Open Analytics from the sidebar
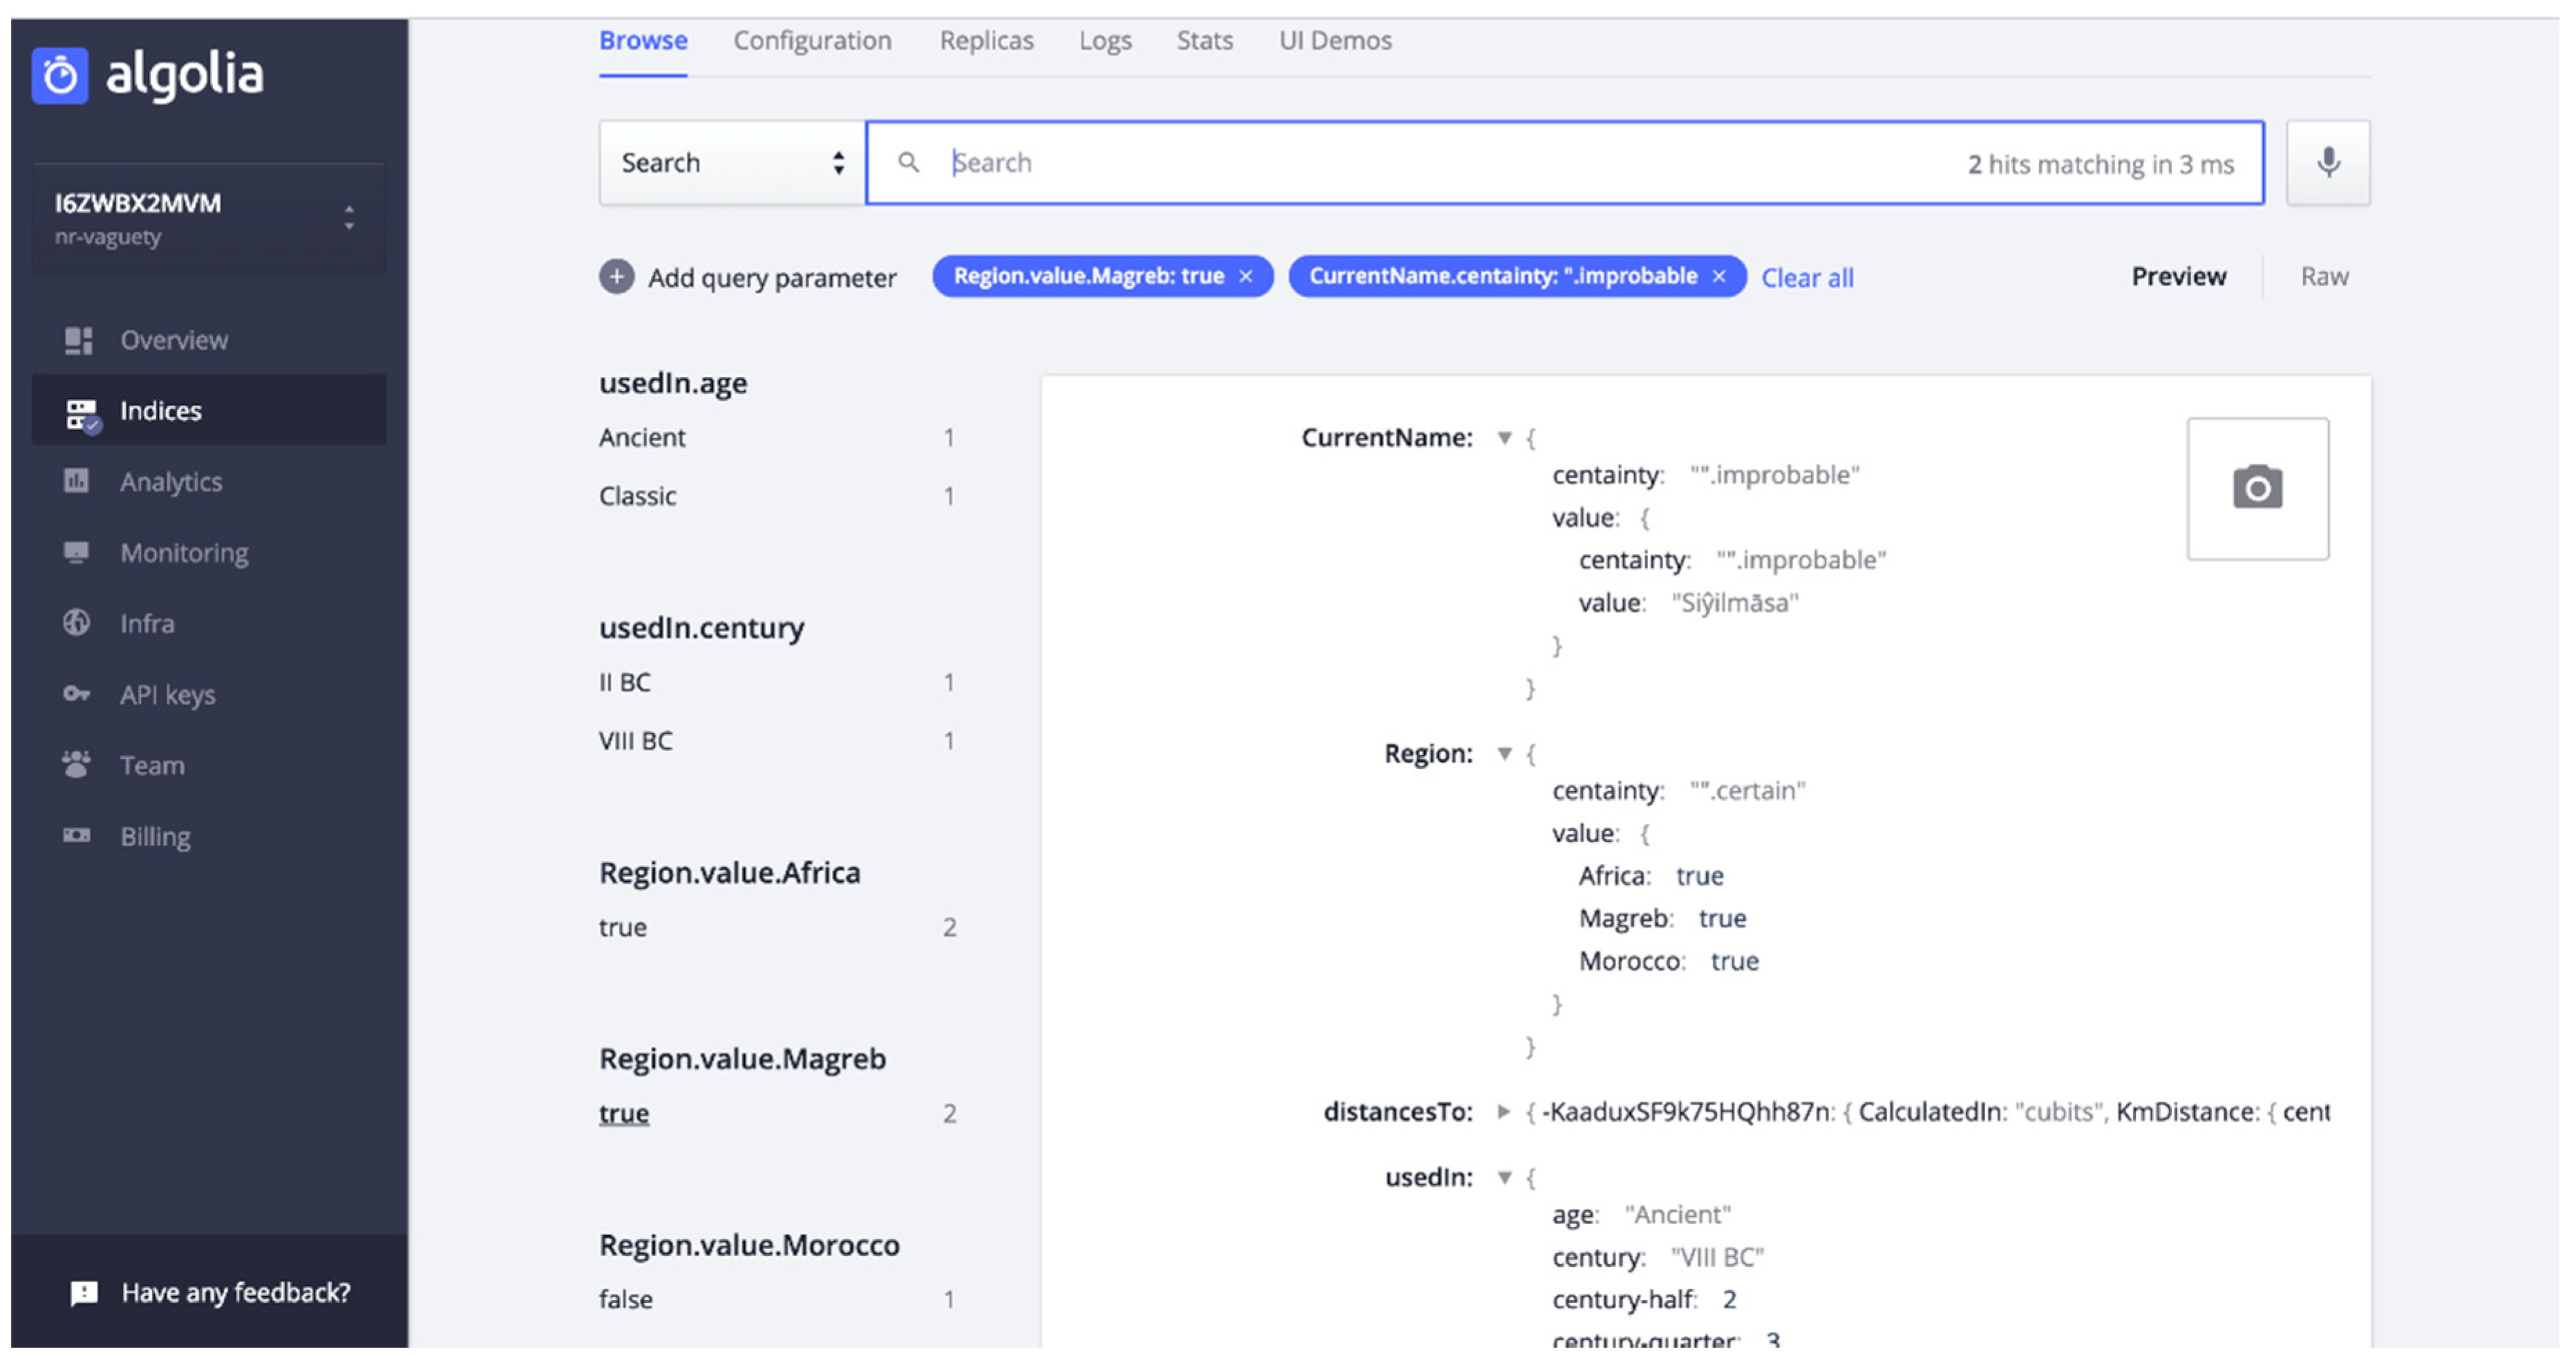Screen dimensions: 2576x1356 pos(170,482)
